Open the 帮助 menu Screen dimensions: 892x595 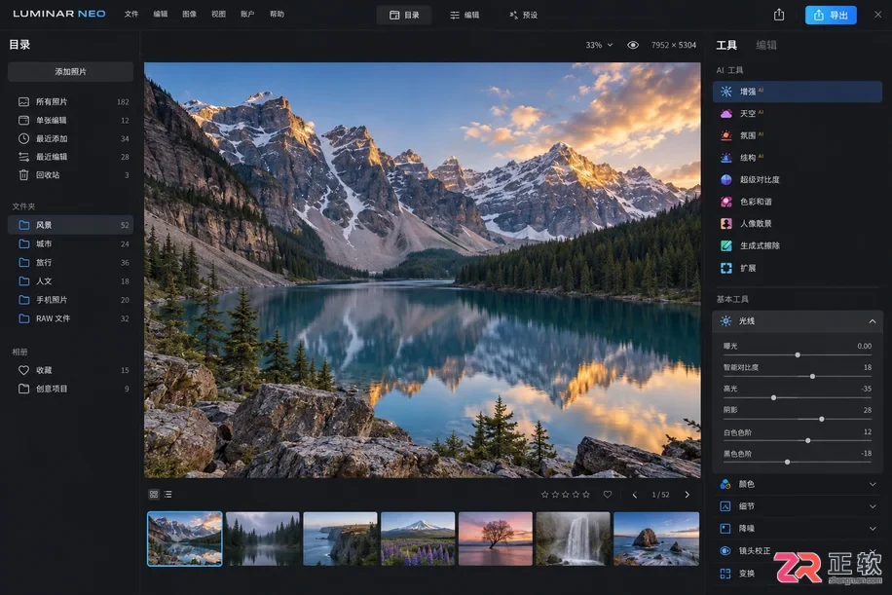coord(277,15)
